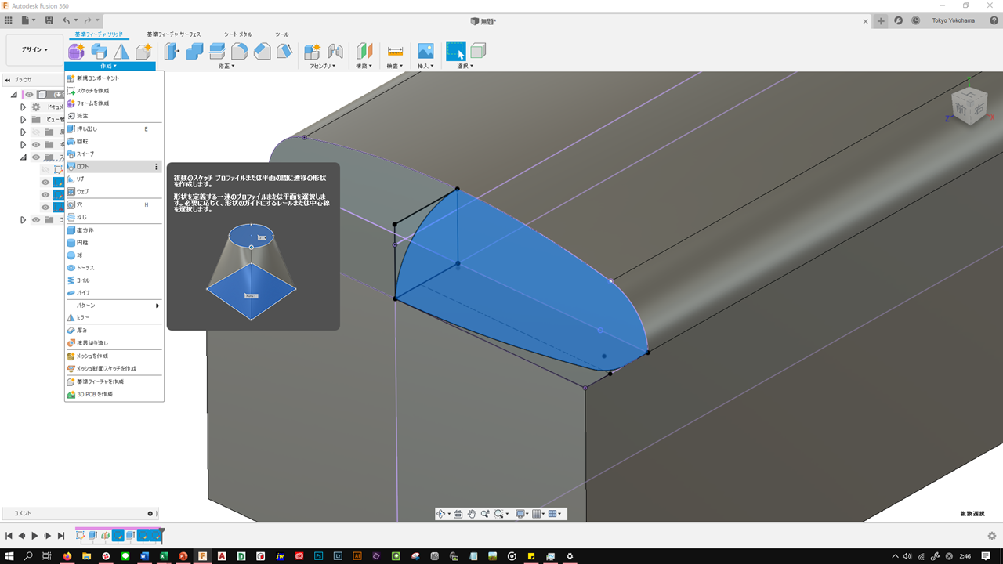Click the Tokyo Yokohama account name
This screenshot has height=564, width=1003.
pyautogui.click(x=954, y=21)
